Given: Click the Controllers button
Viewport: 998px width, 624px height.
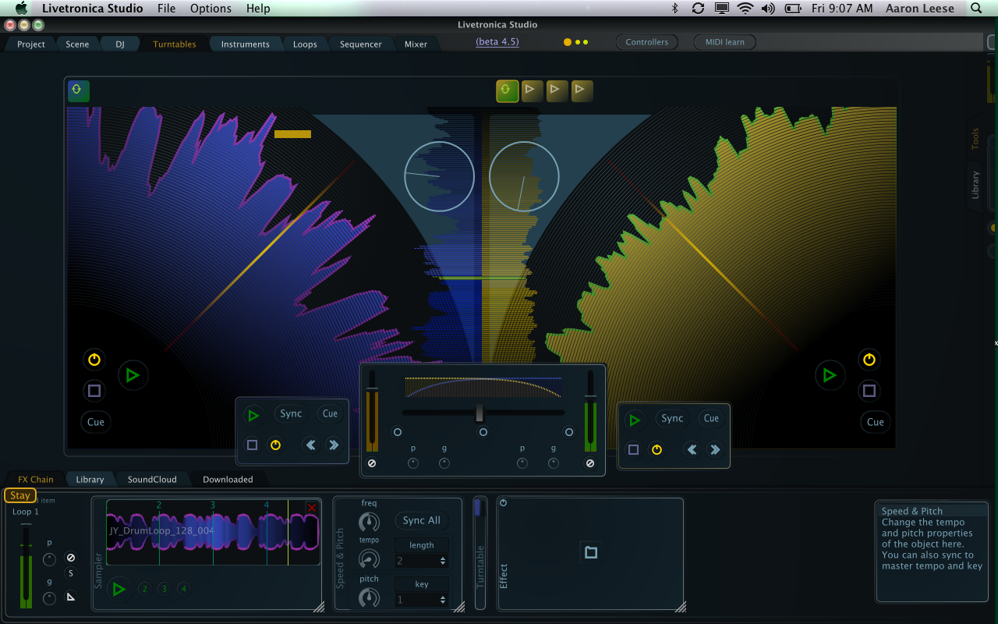Looking at the screenshot, I should [x=647, y=42].
